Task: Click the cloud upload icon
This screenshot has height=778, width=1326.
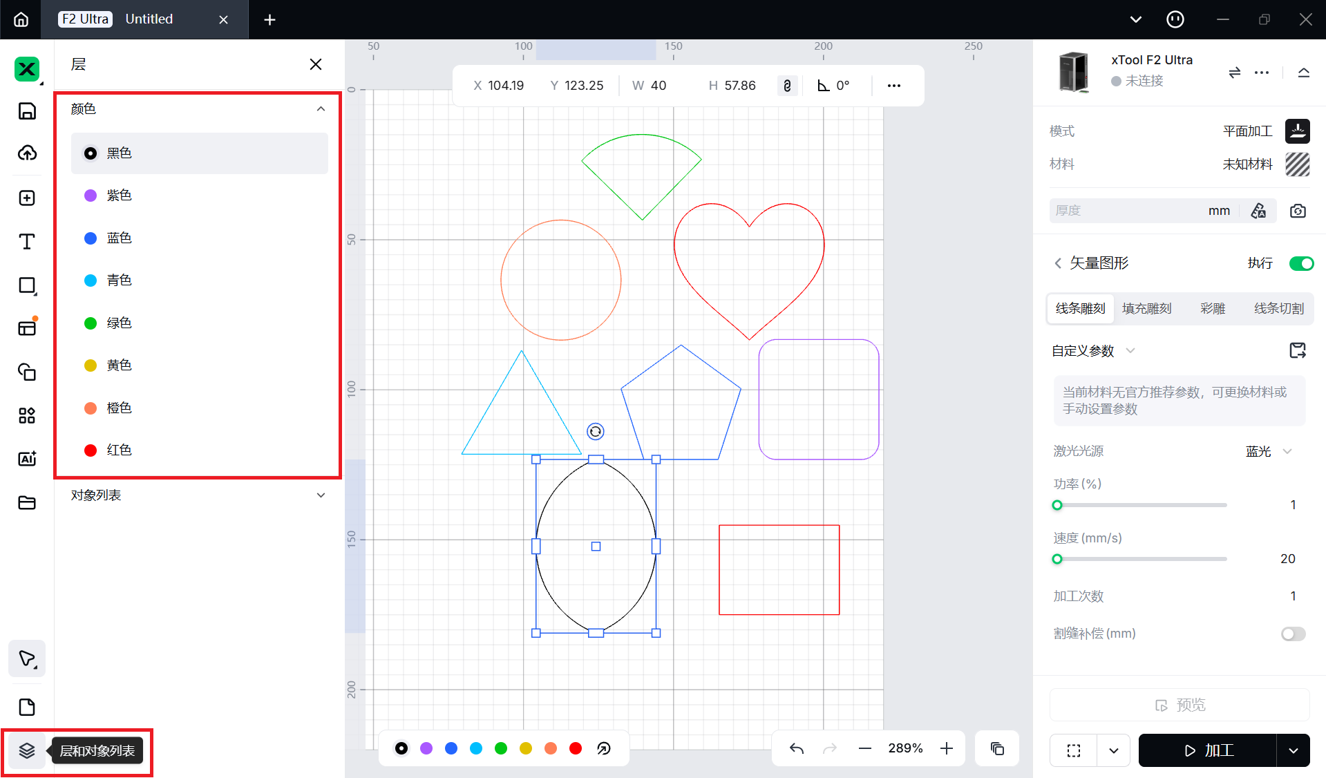Action: click(27, 153)
